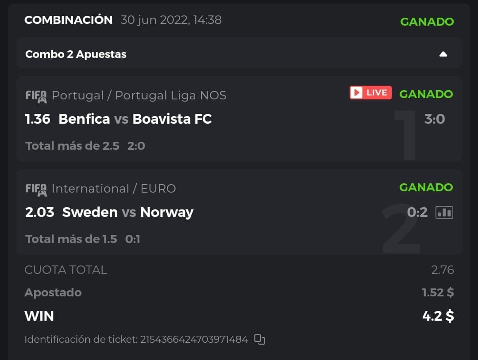This screenshot has width=478, height=360.
Task: Click International / EURO league label
Action: [114, 189]
